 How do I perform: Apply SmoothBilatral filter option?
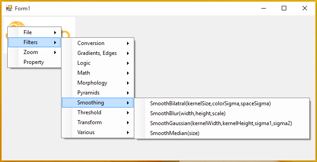[222, 103]
